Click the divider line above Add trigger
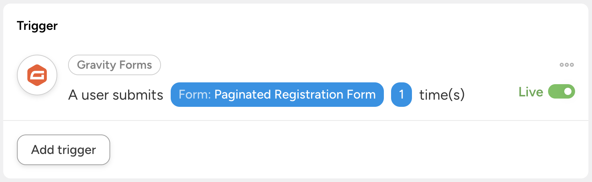 tap(295, 120)
